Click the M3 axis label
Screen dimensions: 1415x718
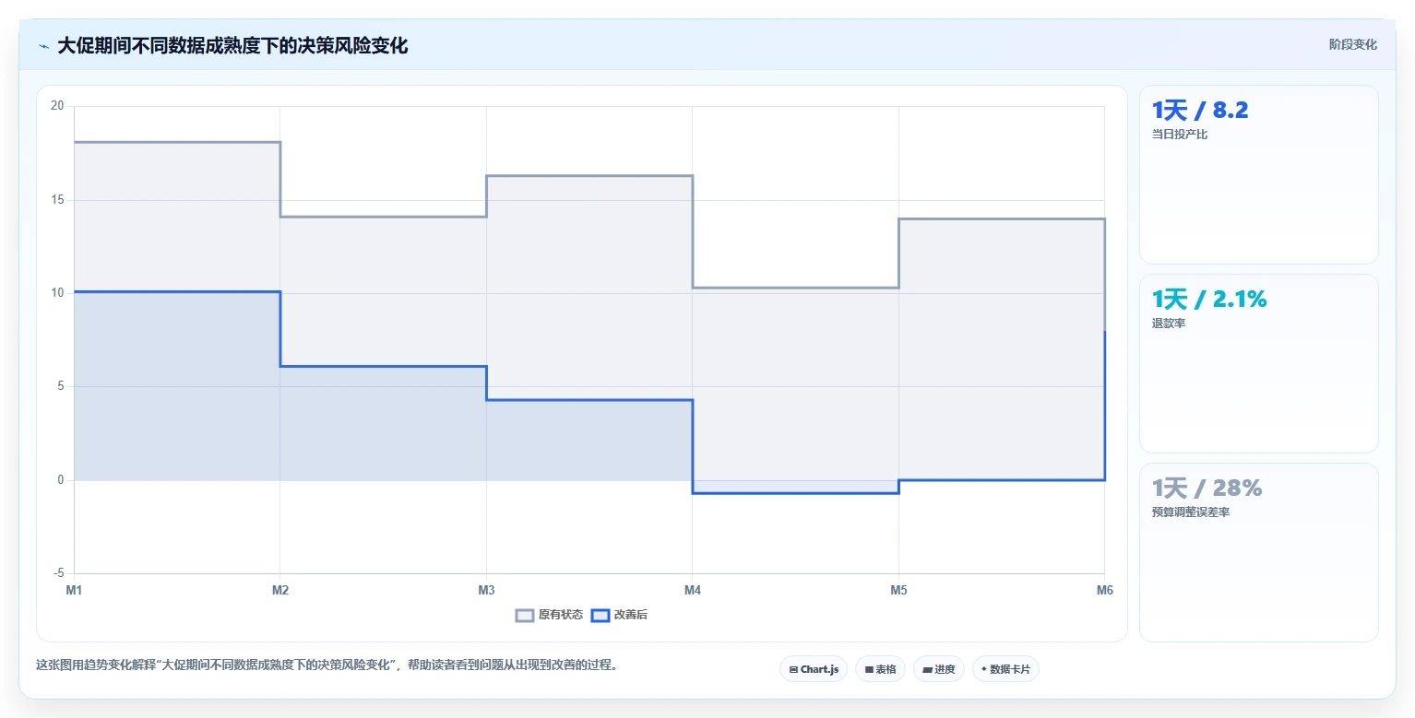[486, 590]
